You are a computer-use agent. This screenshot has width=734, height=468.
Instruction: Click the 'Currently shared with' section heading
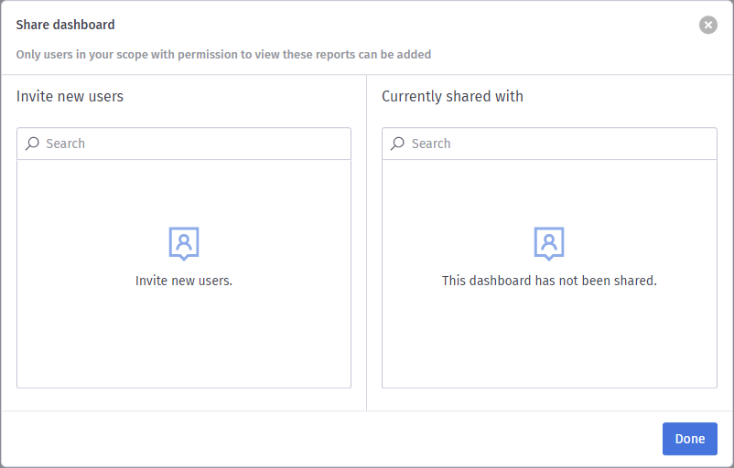[452, 96]
